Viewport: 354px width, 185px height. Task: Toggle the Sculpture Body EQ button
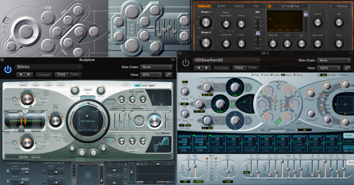(x=110, y=140)
